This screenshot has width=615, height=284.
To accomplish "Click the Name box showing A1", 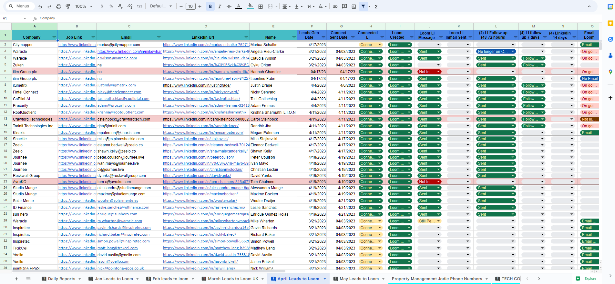I will point(14,18).
